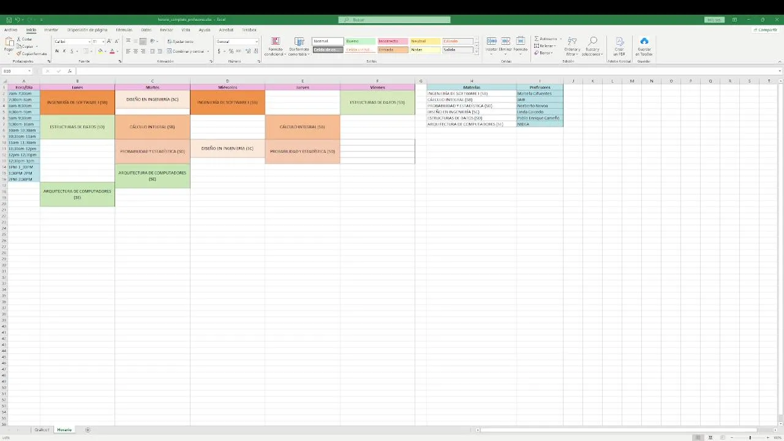784x441 pixels.
Task: Click Formato cells icon
Action: [520, 41]
